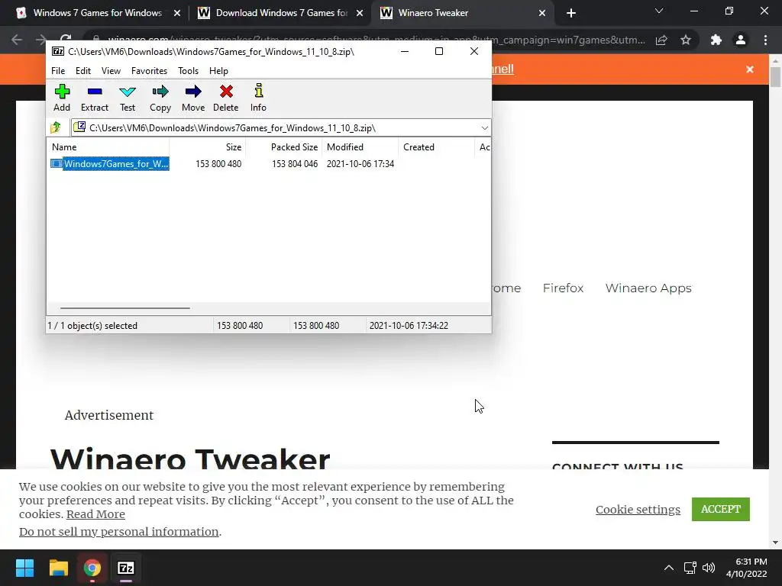
Task: Click status bar '1 / 1 object(s) selected'
Action: [92, 325]
